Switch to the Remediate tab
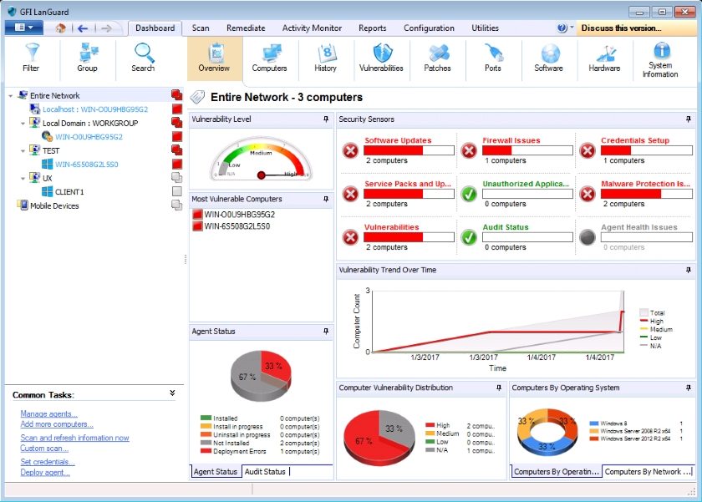 point(246,28)
